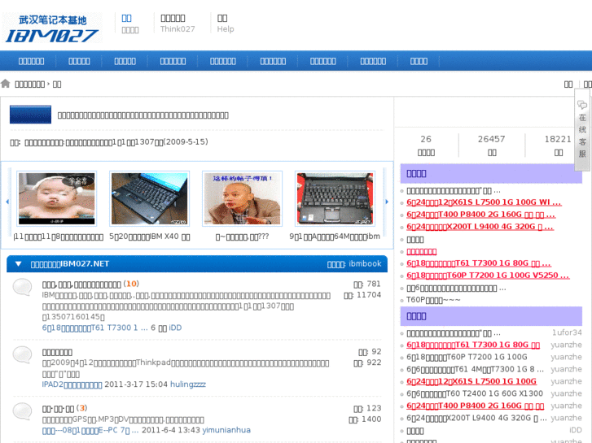Click the next arrow of thumbnail carousel

(387, 202)
